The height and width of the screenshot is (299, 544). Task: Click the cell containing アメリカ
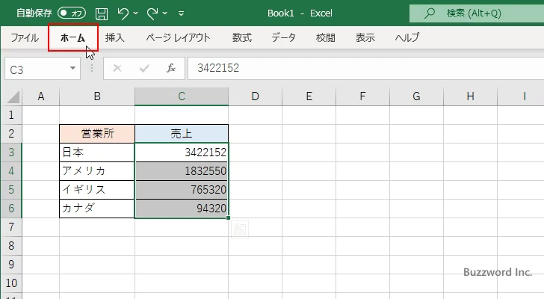point(97,171)
